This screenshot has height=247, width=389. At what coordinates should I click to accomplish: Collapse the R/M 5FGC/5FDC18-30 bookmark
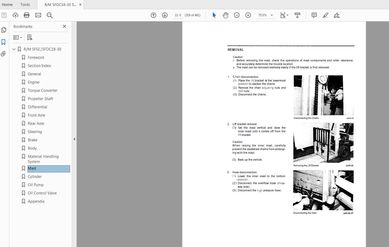[x=14, y=49]
